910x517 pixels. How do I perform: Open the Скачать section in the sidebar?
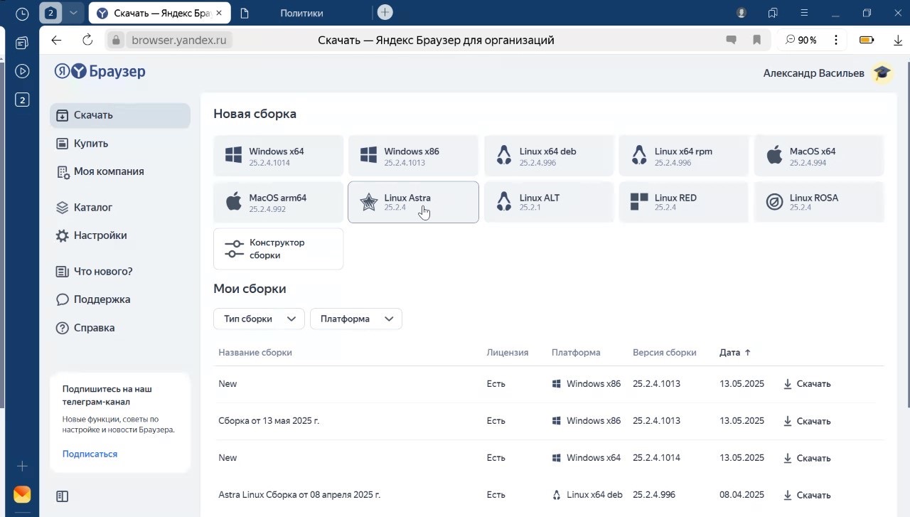(120, 115)
